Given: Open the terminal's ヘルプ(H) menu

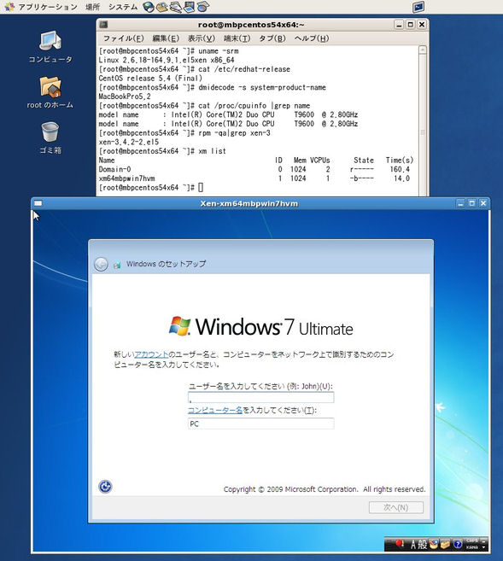Looking at the screenshot, I should coord(311,38).
